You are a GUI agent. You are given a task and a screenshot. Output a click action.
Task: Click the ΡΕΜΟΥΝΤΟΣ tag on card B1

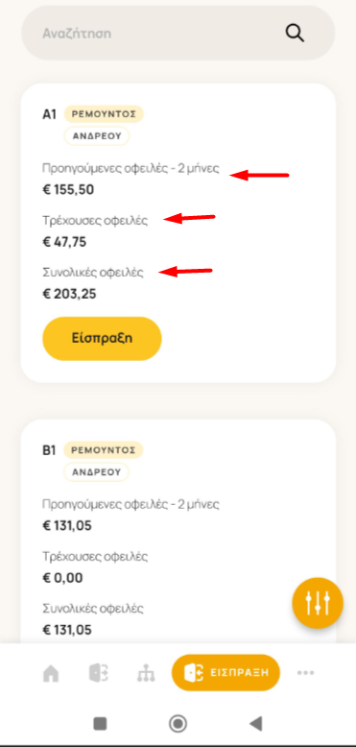[x=104, y=449]
